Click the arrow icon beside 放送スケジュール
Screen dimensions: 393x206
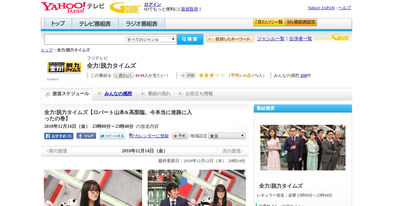click(x=47, y=94)
